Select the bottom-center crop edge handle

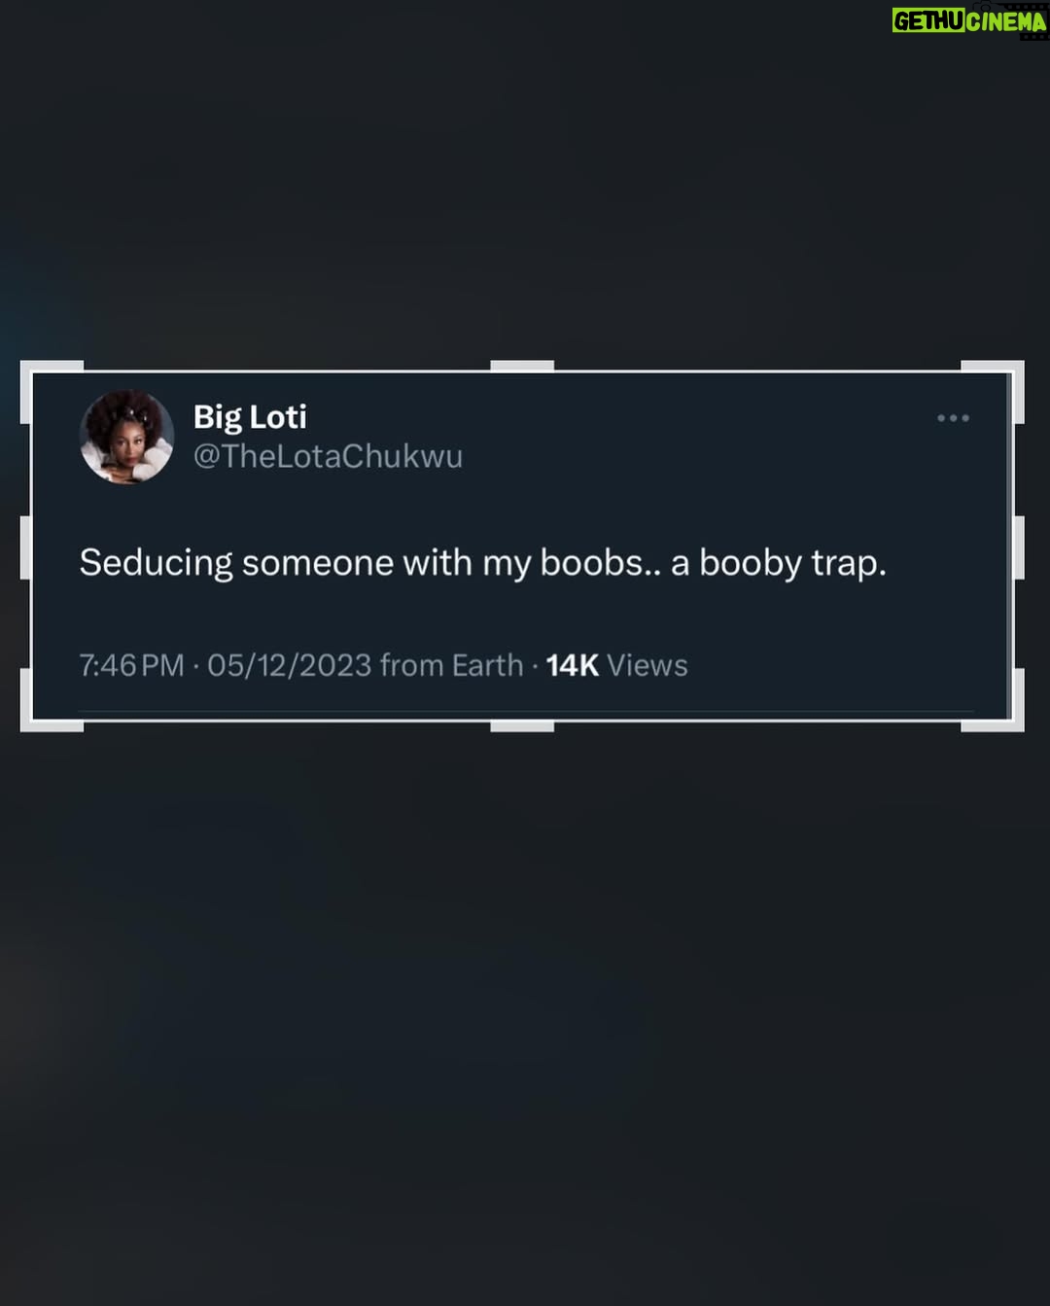(522, 726)
